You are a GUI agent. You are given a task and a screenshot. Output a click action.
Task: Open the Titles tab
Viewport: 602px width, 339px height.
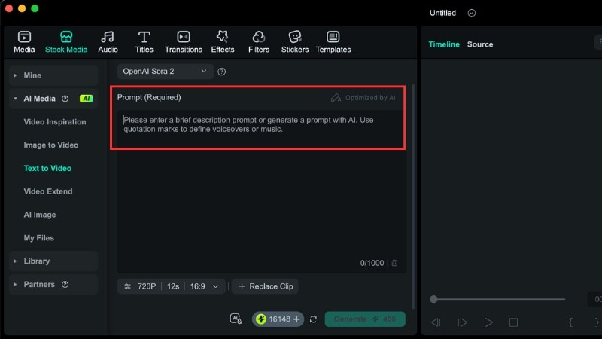(x=144, y=42)
